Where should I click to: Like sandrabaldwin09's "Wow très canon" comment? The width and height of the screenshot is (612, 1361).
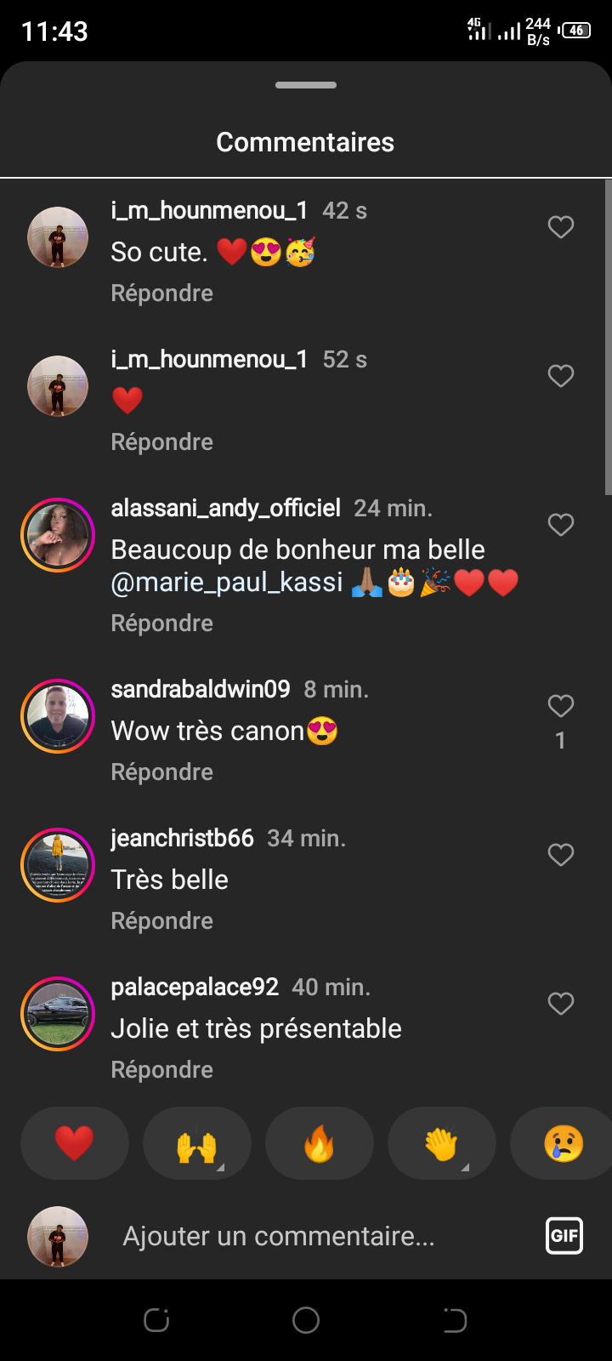561,706
